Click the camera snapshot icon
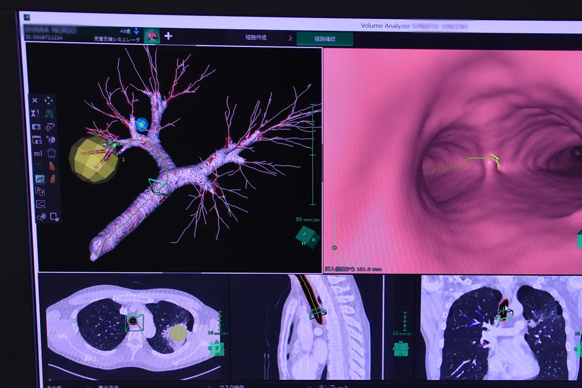Image resolution: width=582 pixels, height=388 pixels. [x=36, y=127]
